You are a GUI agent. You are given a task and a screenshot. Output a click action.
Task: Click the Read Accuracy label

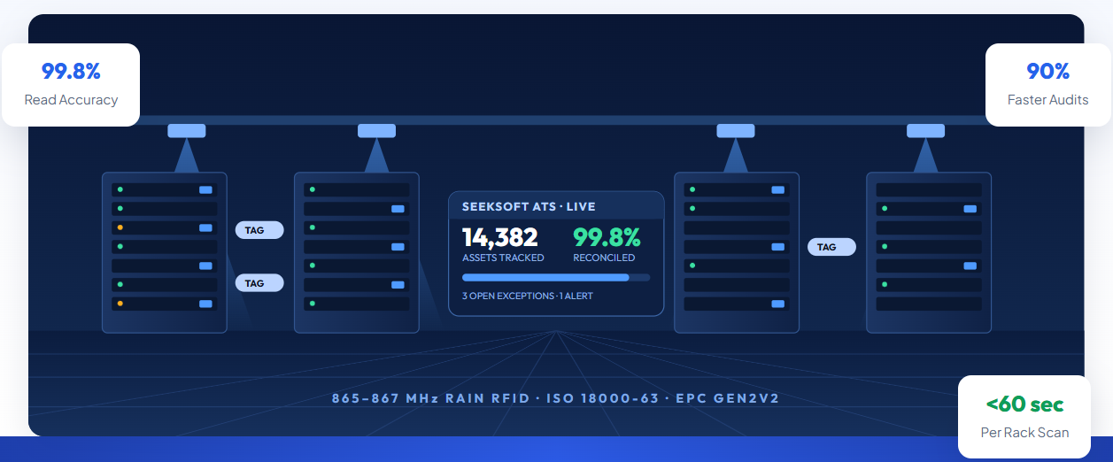(x=71, y=100)
